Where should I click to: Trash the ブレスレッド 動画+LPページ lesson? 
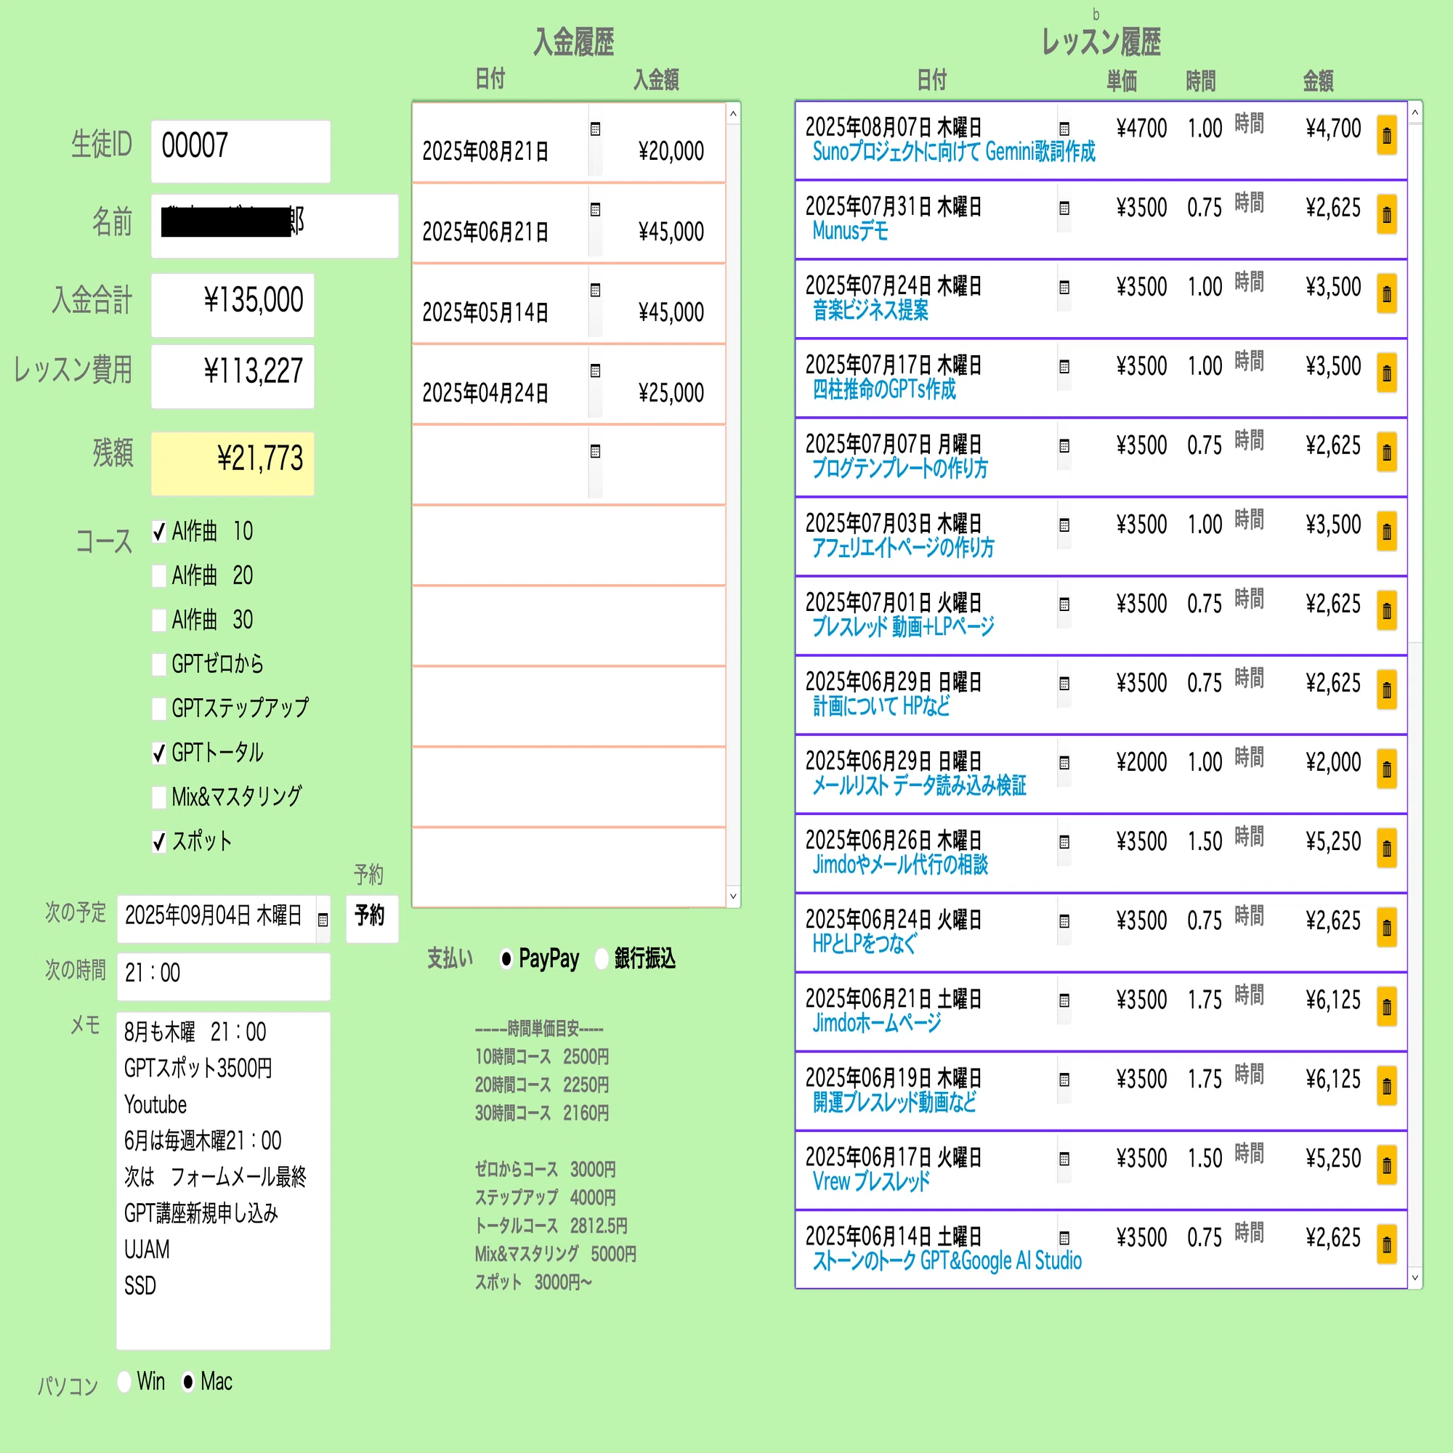1386,611
